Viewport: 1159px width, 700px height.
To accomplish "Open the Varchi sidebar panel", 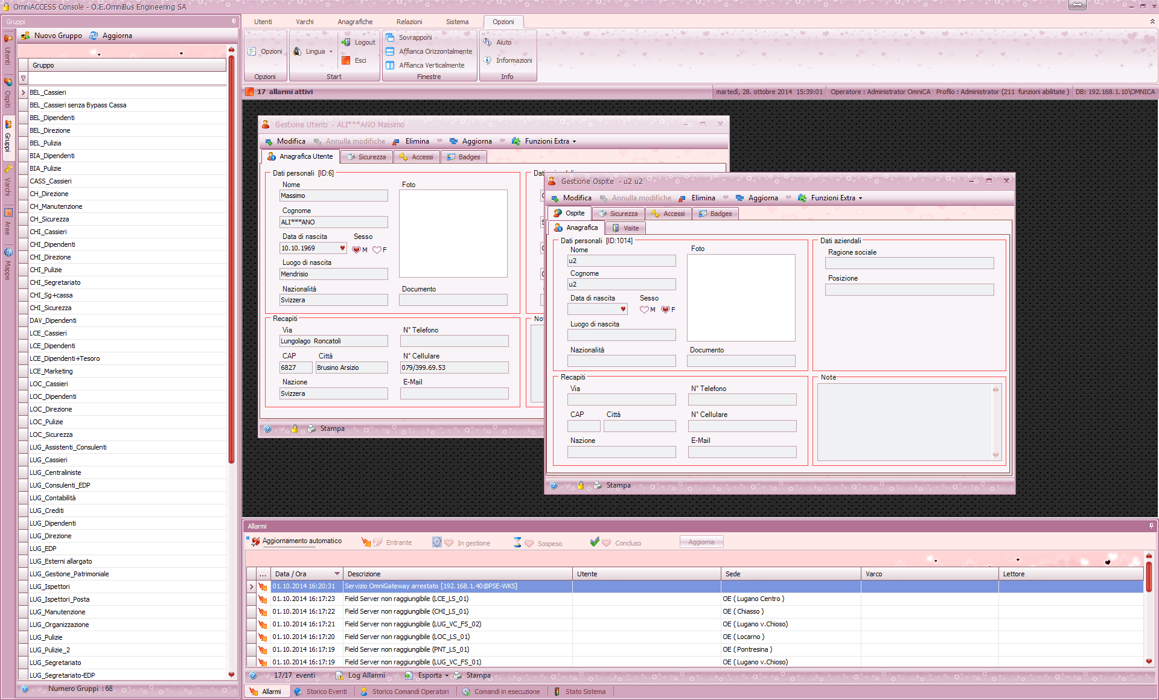I will tap(8, 180).
